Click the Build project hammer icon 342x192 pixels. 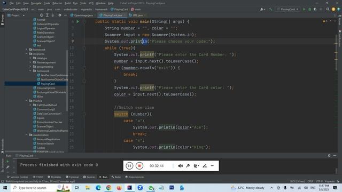[x=271, y=10]
